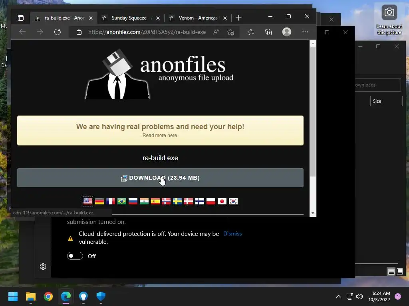This screenshot has height=306, width=409.
Task: Switch to ra-build.exe tab
Action: coord(64,18)
